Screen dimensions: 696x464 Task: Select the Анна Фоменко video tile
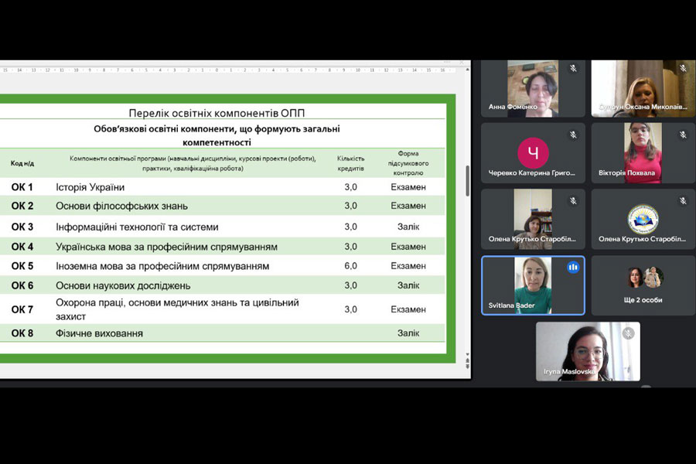(533, 88)
